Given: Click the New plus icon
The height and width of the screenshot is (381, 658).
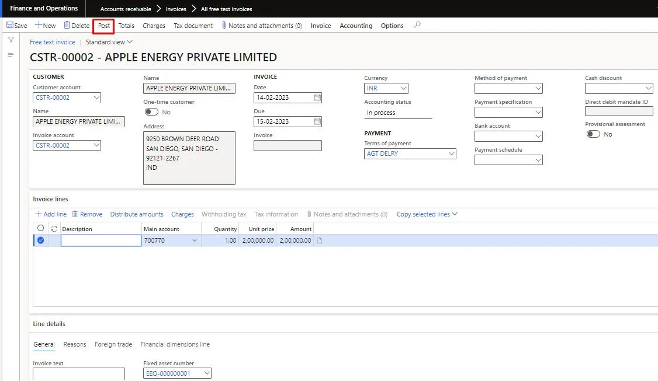Looking at the screenshot, I should tap(38, 25).
